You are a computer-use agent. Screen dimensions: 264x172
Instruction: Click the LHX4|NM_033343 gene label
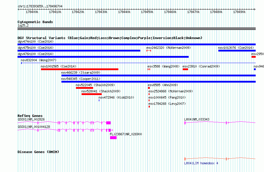tap(197, 119)
